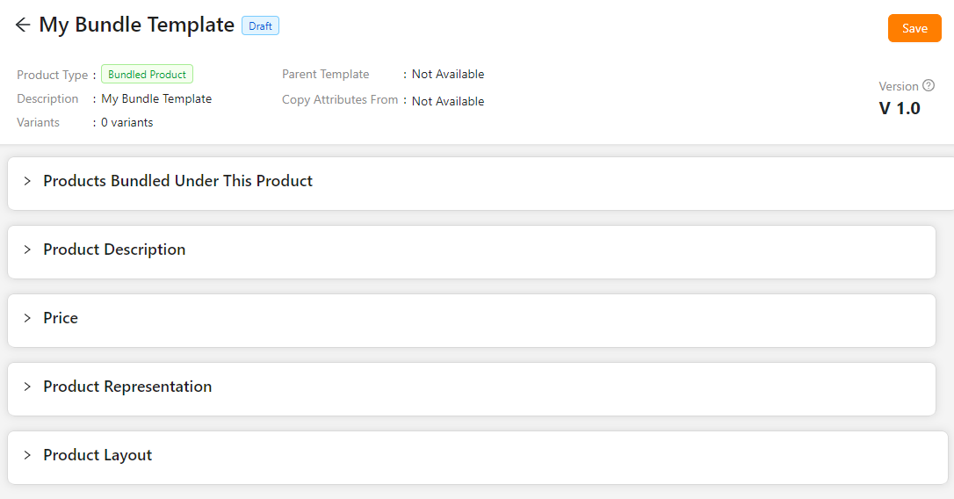Open the Products Bundled Under This Product heading
The image size is (954, 499).
(177, 181)
